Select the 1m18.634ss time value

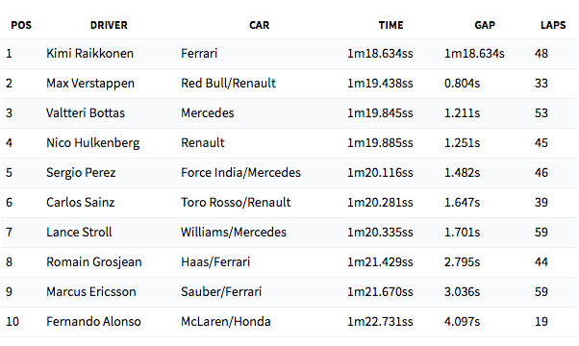point(380,54)
